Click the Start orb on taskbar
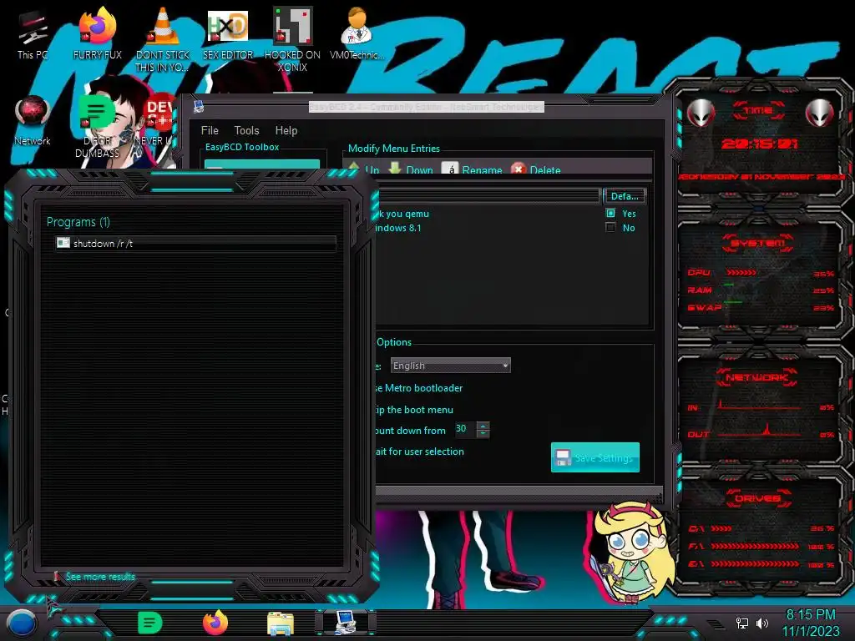The image size is (855, 641). pyautogui.click(x=21, y=623)
